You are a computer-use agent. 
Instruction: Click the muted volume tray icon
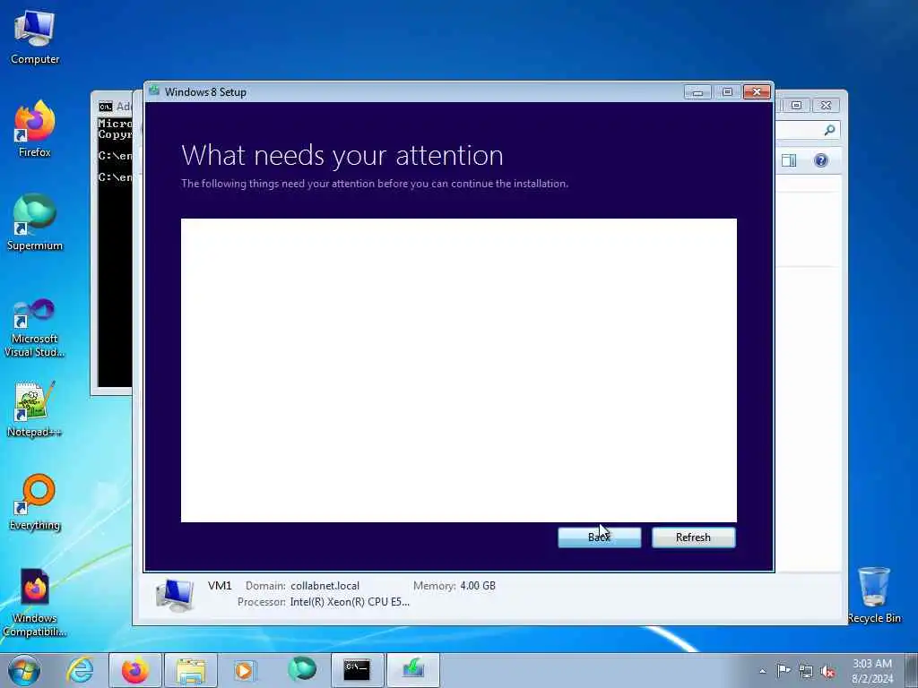click(x=827, y=671)
